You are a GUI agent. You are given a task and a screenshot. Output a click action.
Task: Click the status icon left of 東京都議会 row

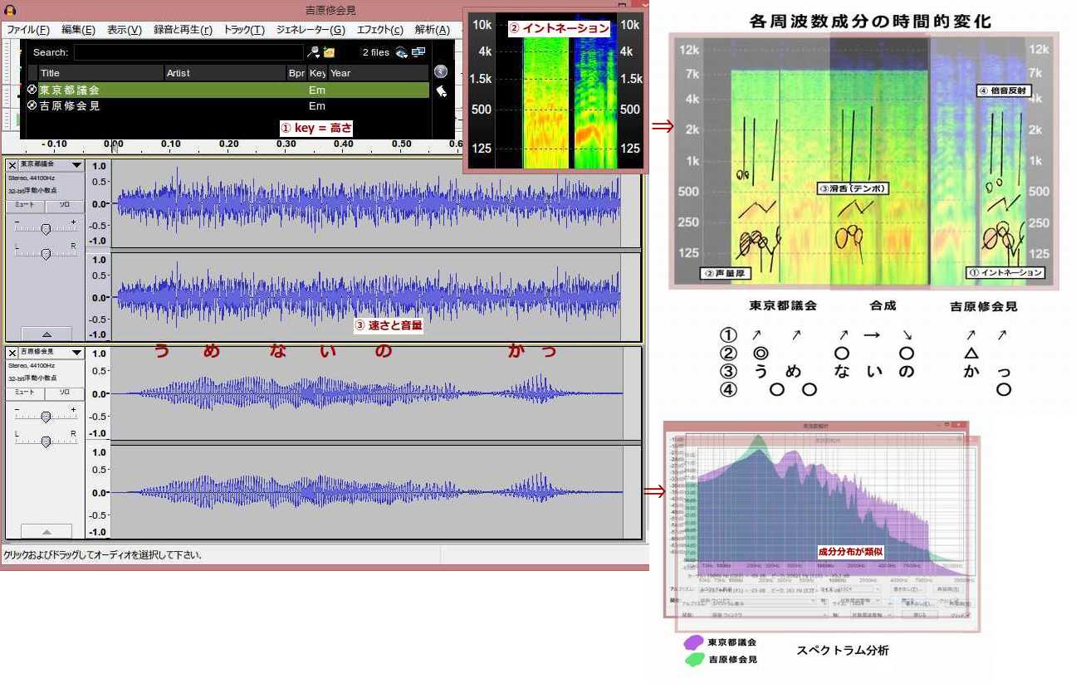pos(32,90)
